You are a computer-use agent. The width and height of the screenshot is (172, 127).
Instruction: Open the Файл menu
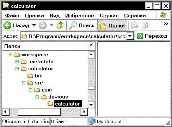click(12, 16)
